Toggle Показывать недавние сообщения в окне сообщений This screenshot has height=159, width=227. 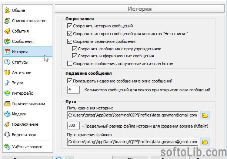click(x=70, y=81)
